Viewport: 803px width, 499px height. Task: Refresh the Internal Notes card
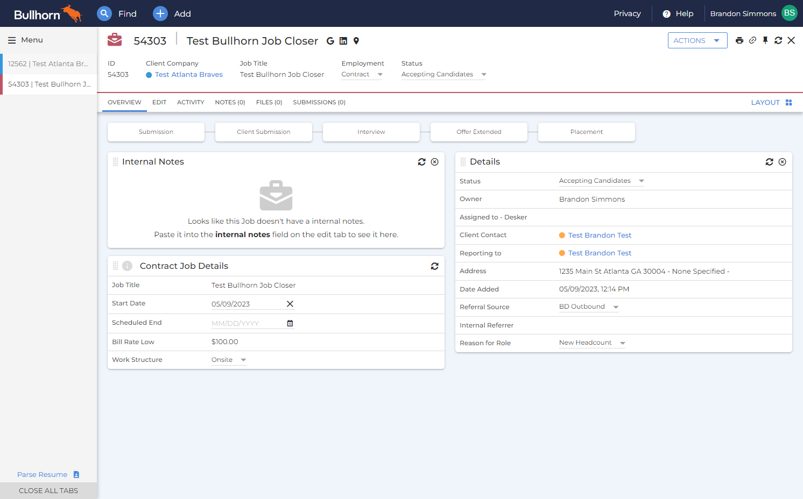coord(422,162)
